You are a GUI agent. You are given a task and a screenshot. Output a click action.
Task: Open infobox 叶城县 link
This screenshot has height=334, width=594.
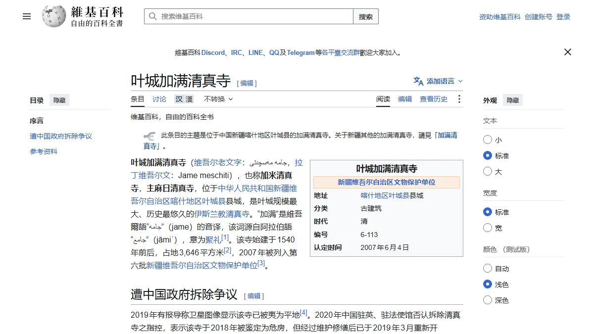pyautogui.click(x=399, y=195)
